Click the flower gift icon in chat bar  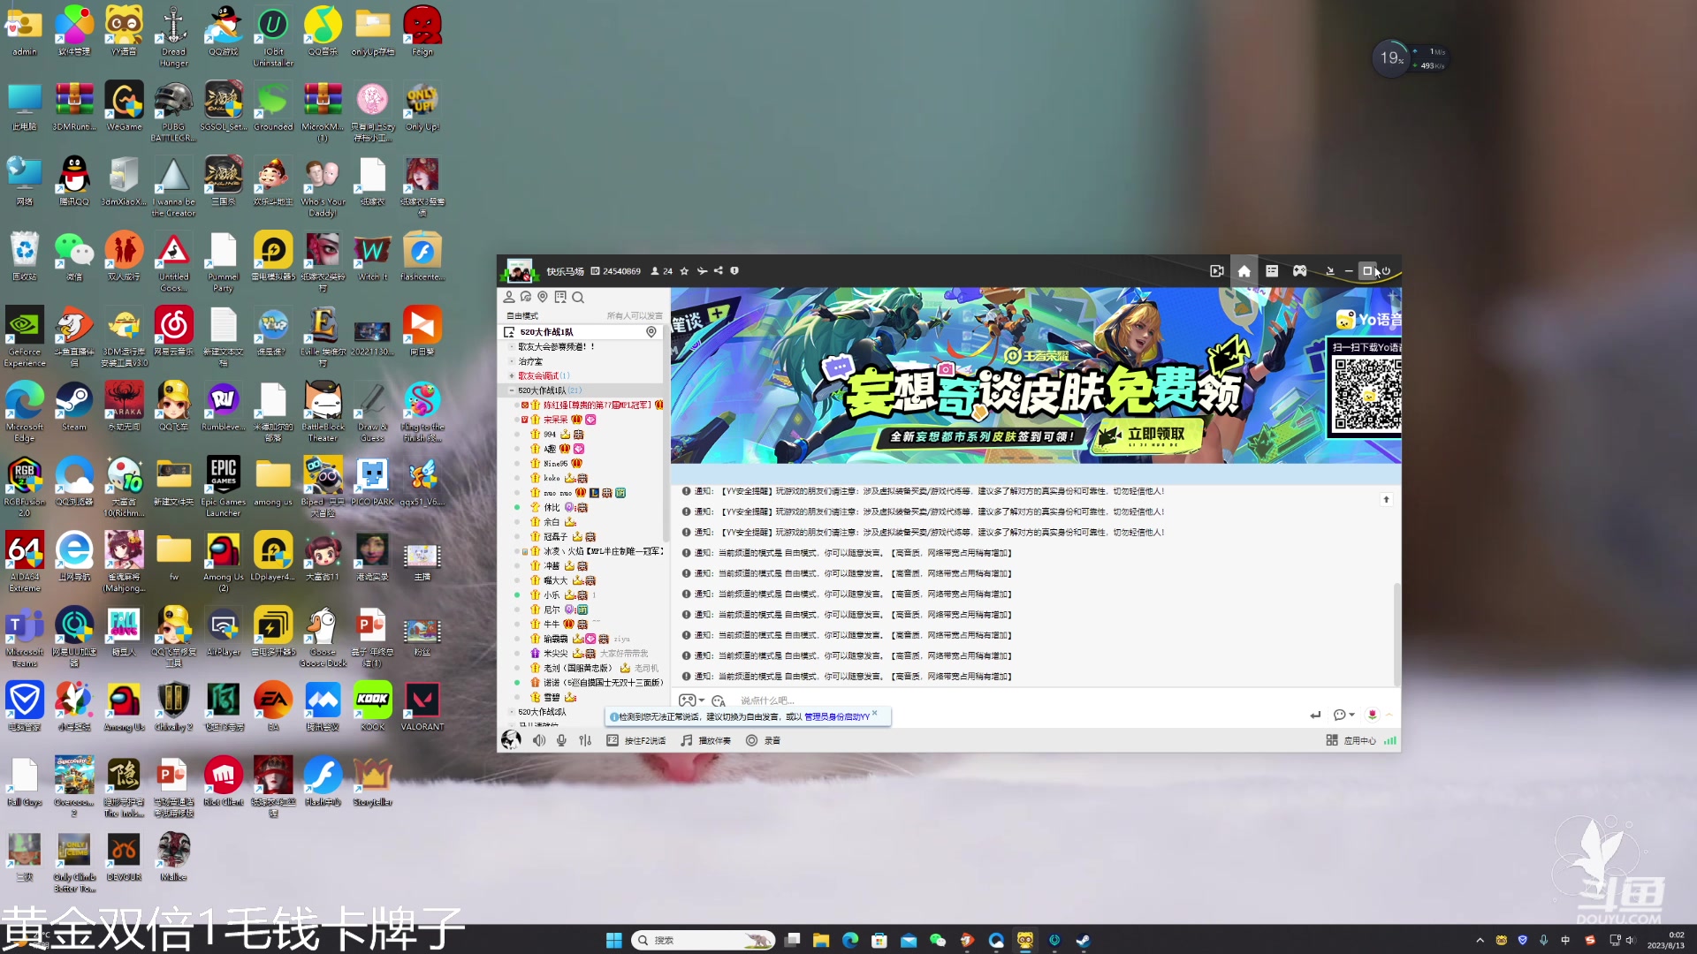(1372, 715)
